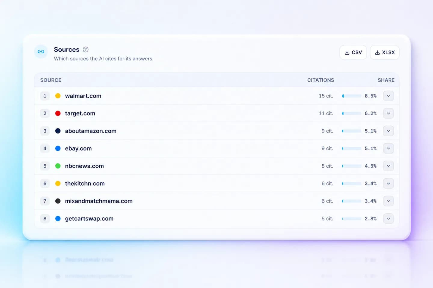Screen dimensions: 433x288
Task: Click the blue ebay.com favicon dot
Action: pos(58,148)
